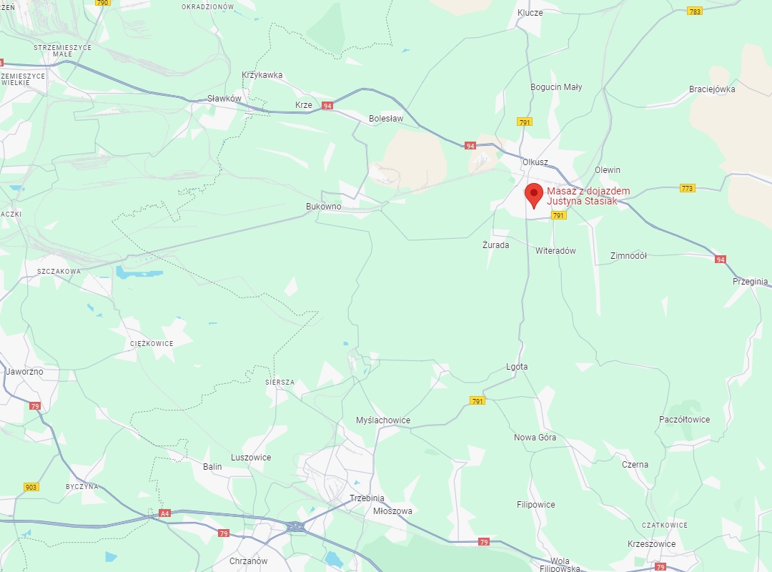Click the yellow 791 shield near Bogucin Mały
The image size is (772, 572).
[x=525, y=122]
